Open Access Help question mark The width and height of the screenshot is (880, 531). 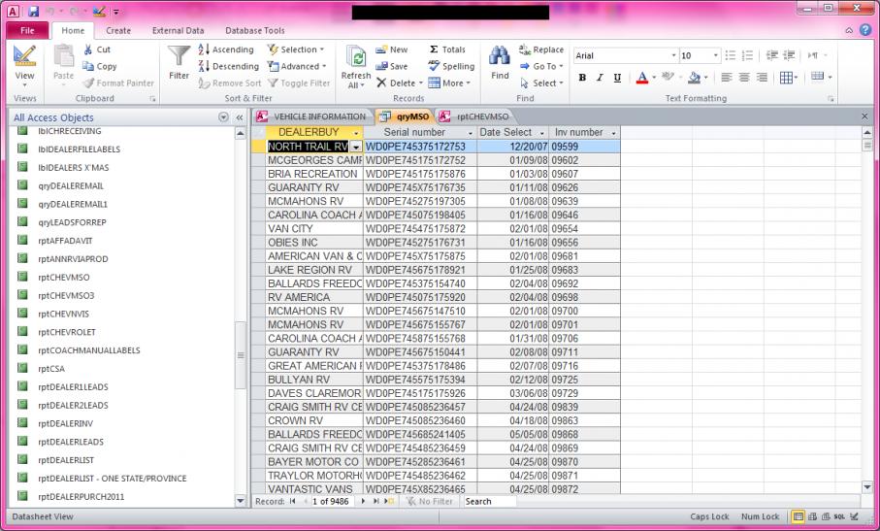865,30
